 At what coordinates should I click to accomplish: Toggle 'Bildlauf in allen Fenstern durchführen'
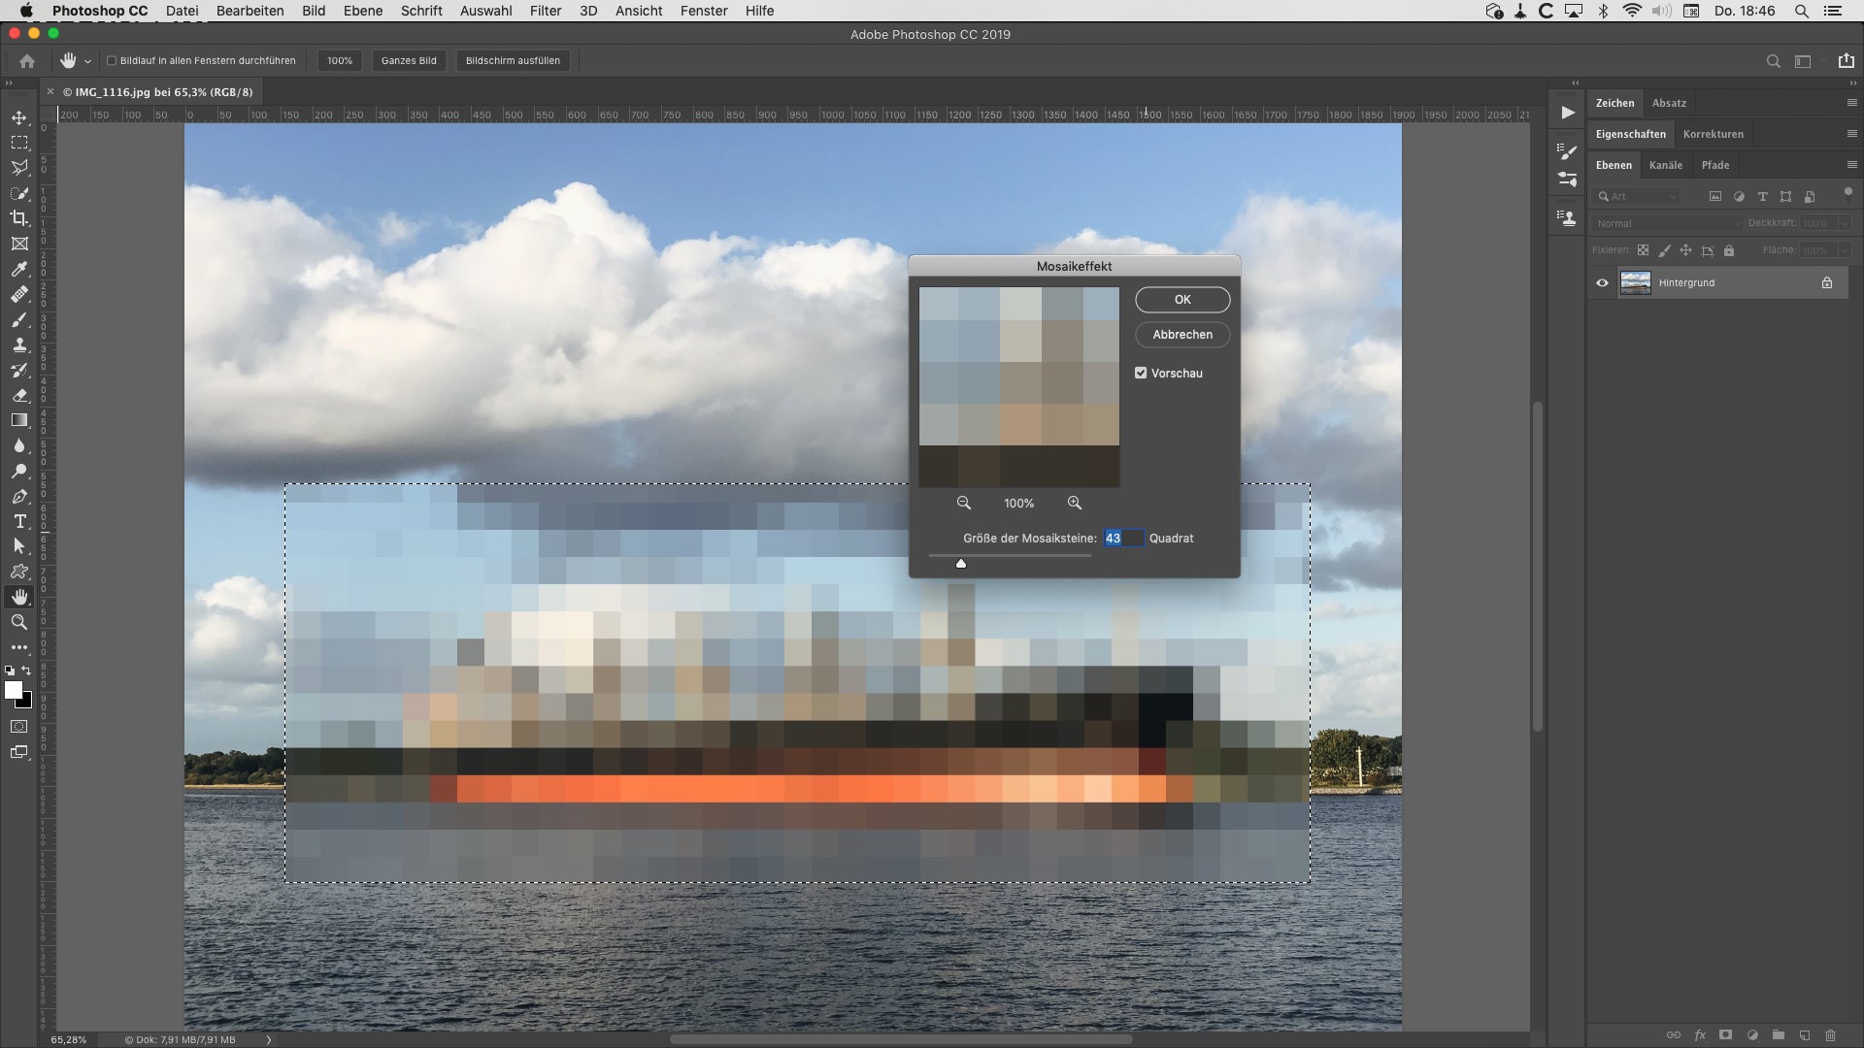tap(112, 60)
